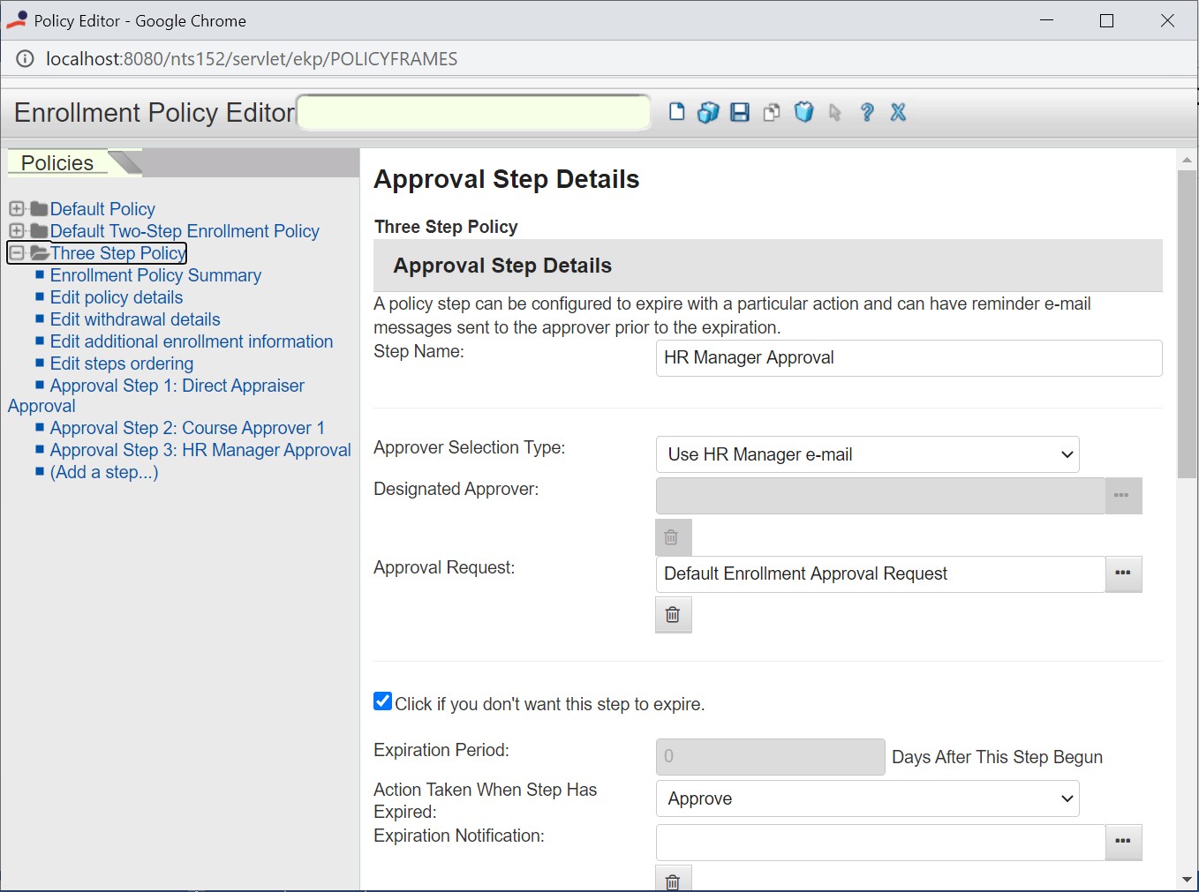
Task: Click the single trash bin toolbar icon
Action: tap(803, 112)
